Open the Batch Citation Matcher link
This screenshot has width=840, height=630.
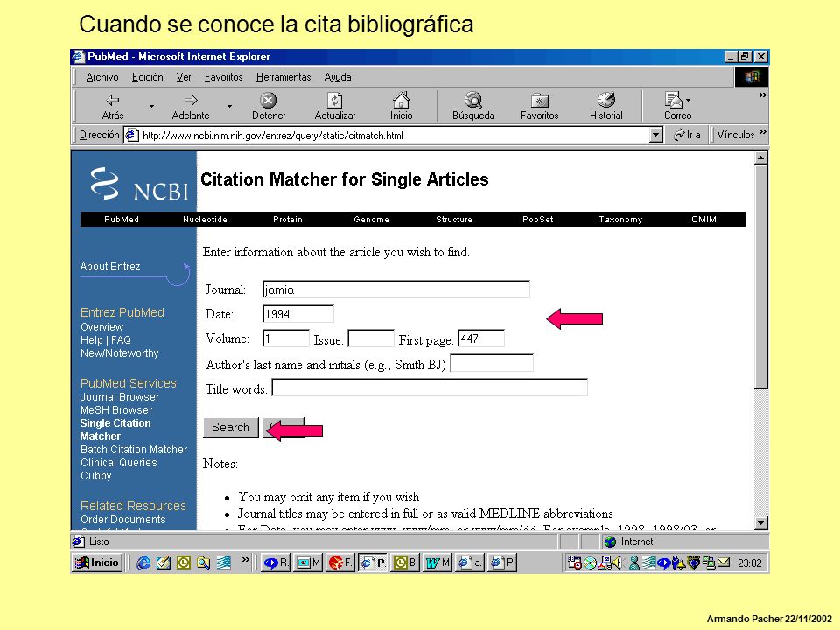point(134,450)
